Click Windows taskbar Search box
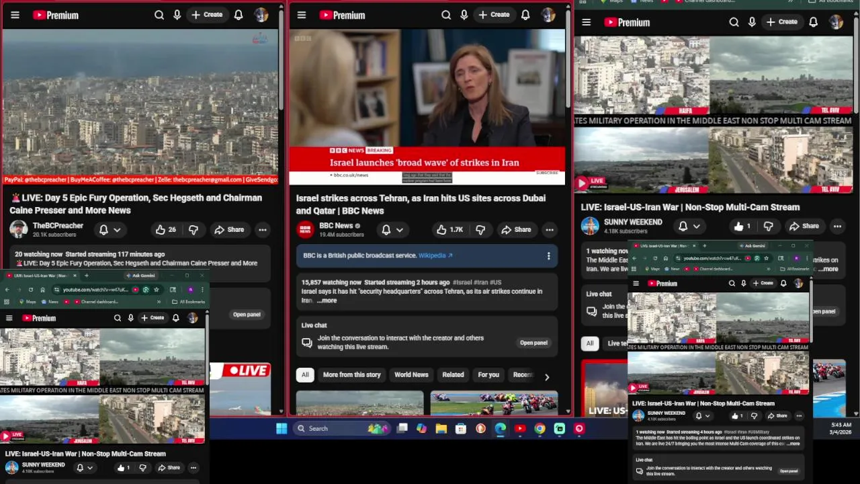Screen dimensions: 860x484 tap(341, 428)
